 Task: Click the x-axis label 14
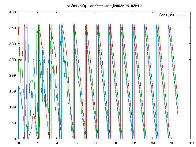(x=153, y=143)
